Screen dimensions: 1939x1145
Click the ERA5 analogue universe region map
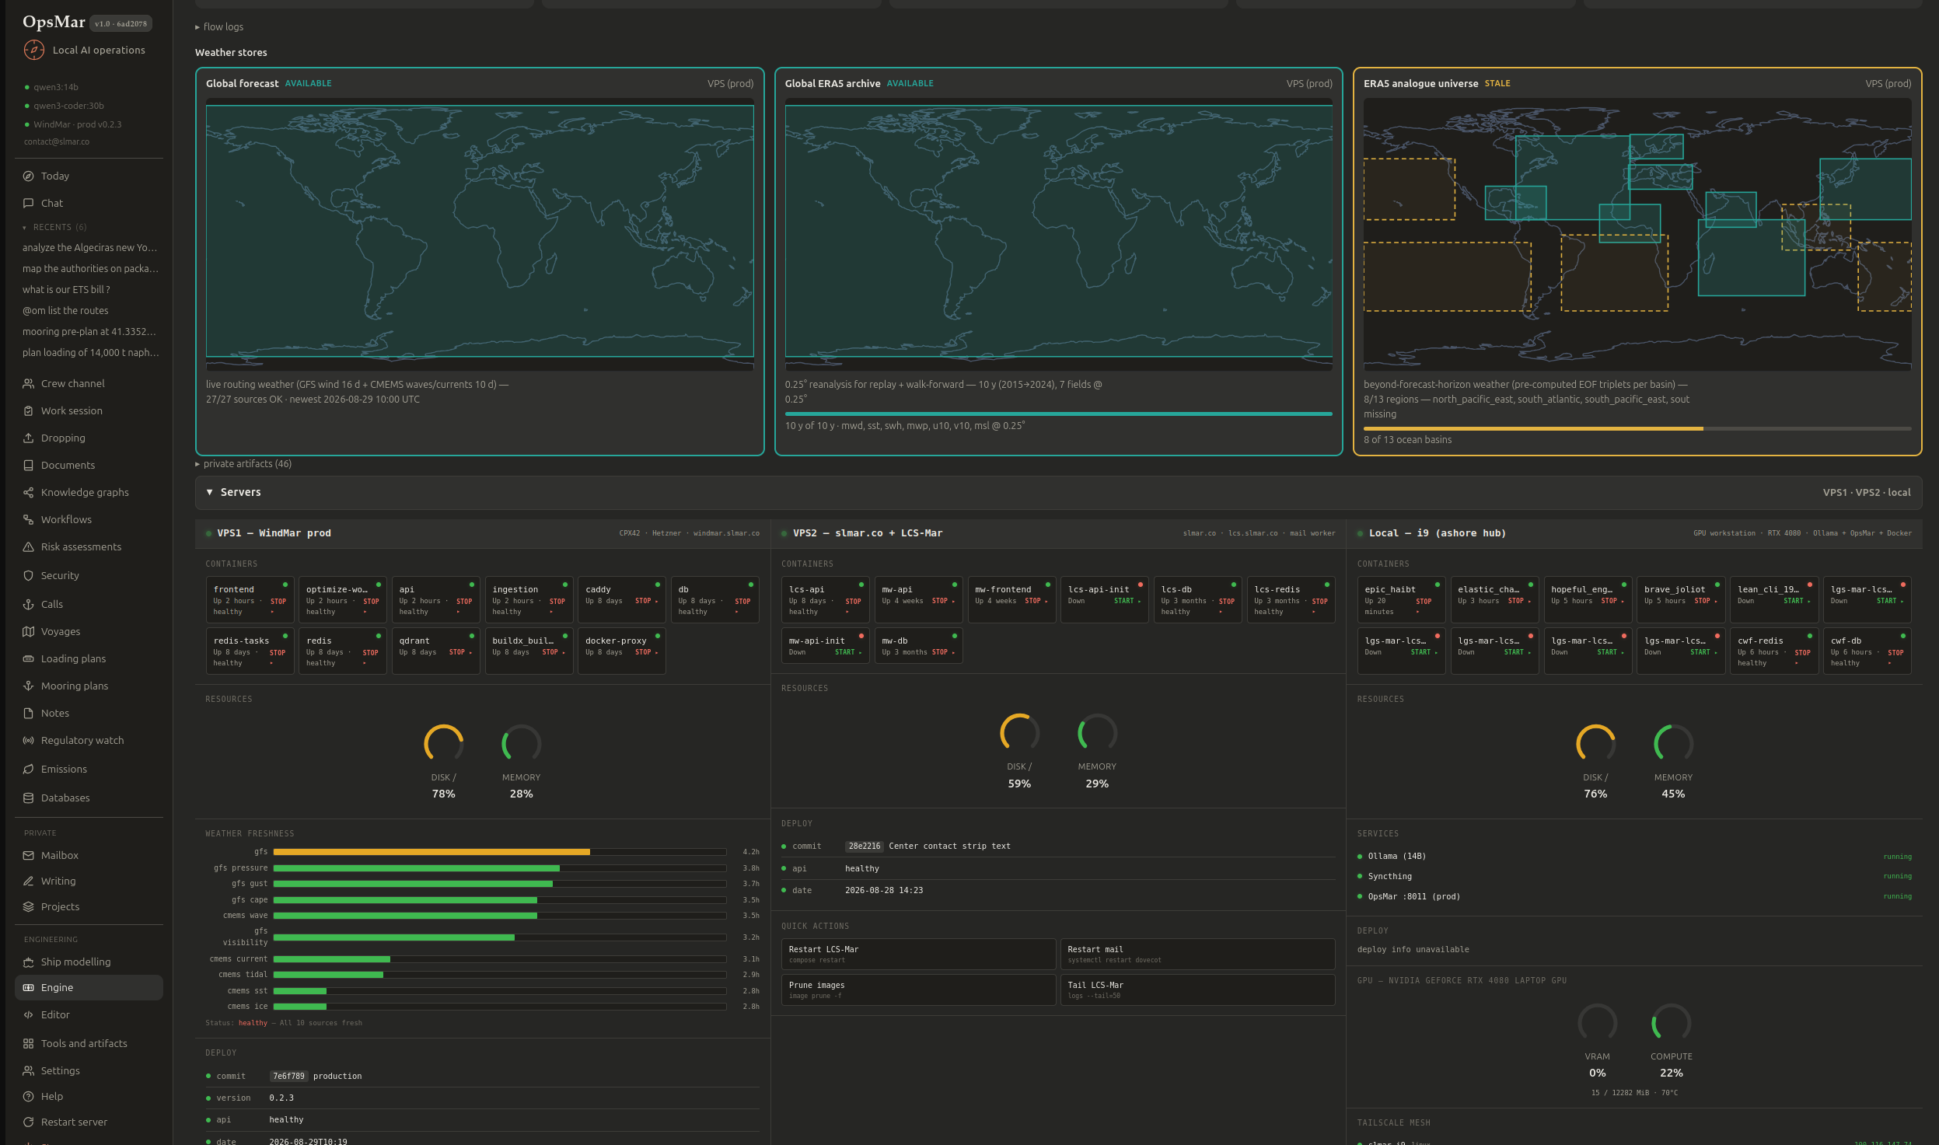[x=1637, y=235]
